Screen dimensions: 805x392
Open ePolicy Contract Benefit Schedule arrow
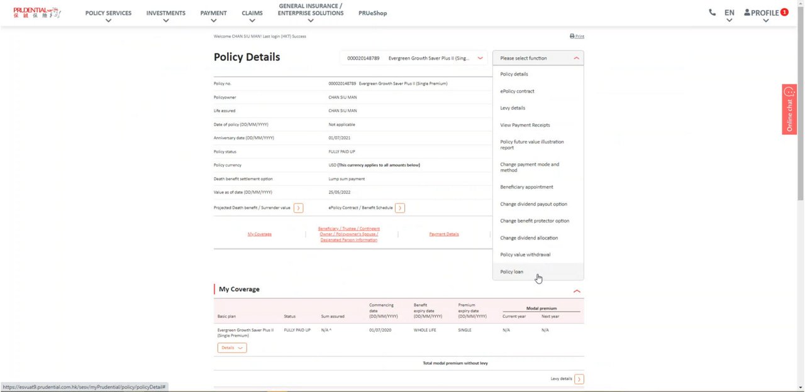coord(400,208)
